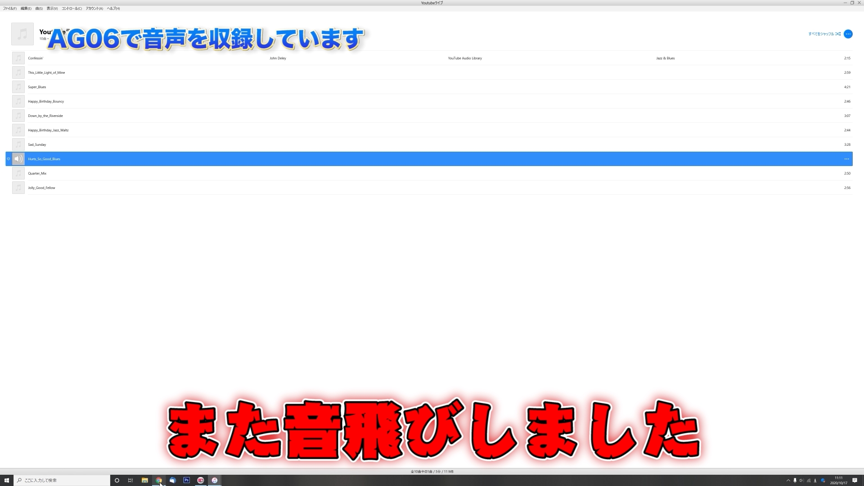Image resolution: width=864 pixels, height=486 pixels.
Task: Open Photoshop from the taskbar
Action: 187,480
